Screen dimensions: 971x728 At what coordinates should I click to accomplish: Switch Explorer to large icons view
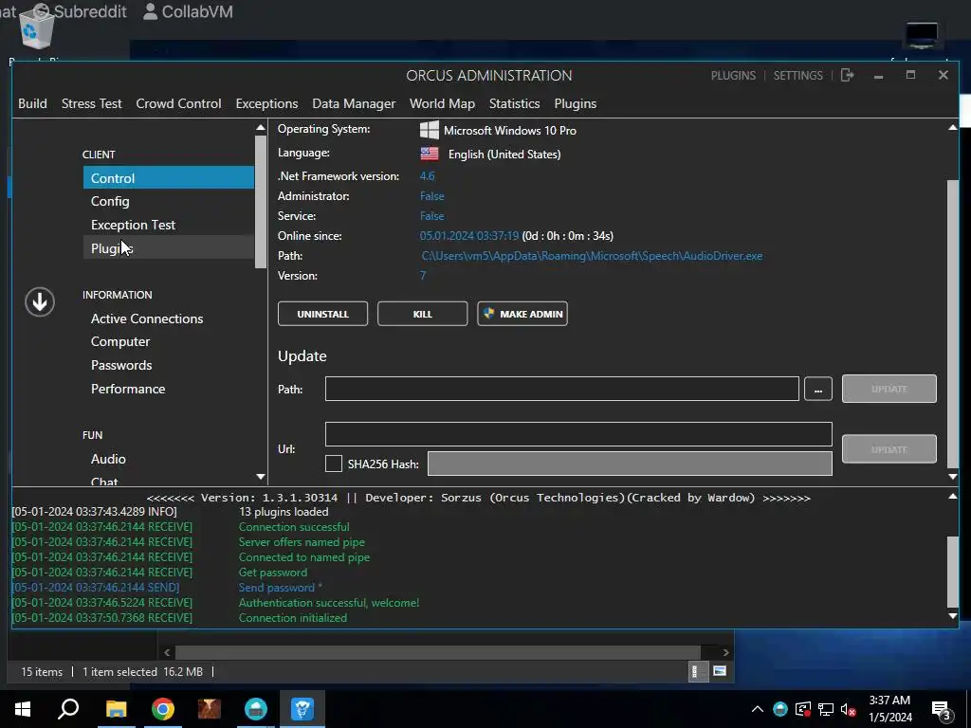(719, 671)
